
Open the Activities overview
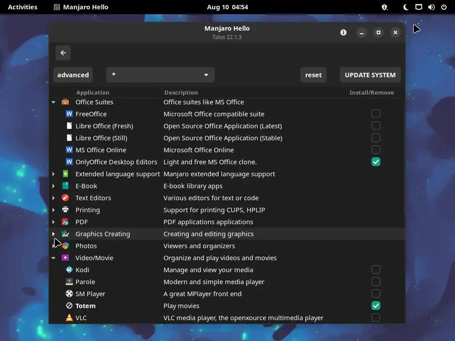pos(23,7)
